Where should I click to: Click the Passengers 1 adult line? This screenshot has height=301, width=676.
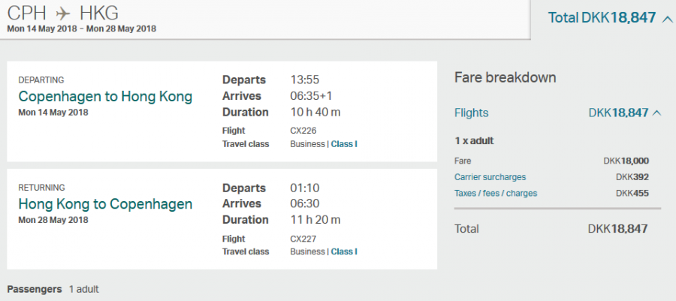coord(53,289)
